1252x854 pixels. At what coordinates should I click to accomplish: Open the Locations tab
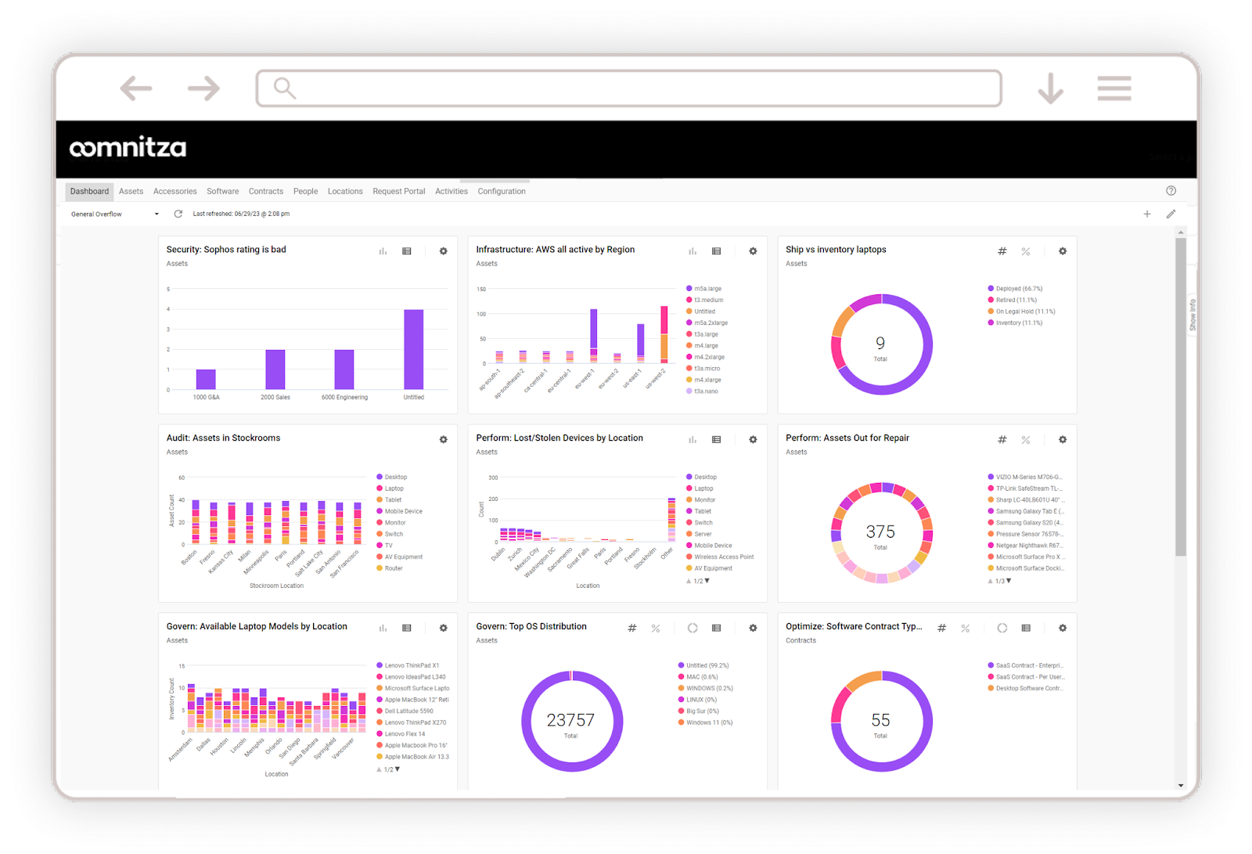coord(345,191)
